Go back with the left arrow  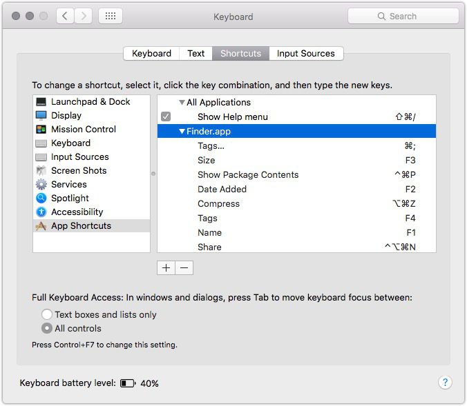[65, 16]
